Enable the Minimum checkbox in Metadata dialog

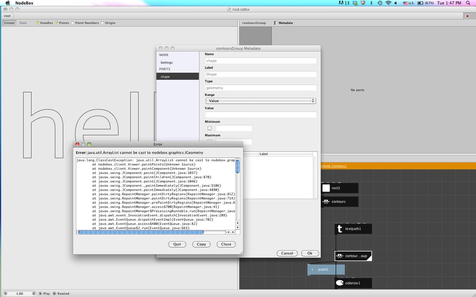tap(209, 128)
